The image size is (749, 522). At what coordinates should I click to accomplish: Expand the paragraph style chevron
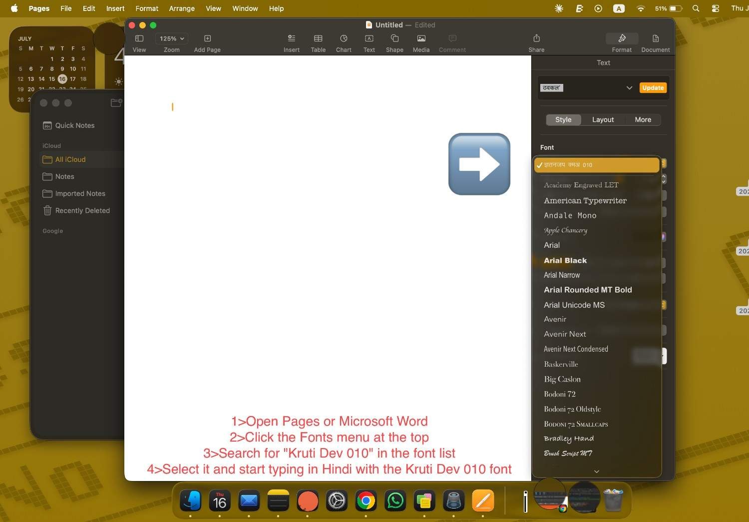[629, 88]
